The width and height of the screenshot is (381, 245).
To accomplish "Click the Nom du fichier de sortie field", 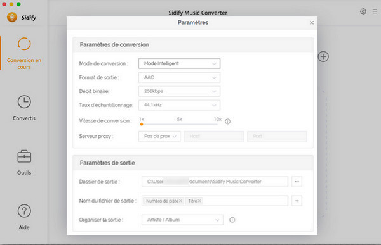I will [x=215, y=201].
